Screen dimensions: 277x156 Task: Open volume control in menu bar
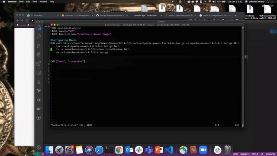(214, 2)
